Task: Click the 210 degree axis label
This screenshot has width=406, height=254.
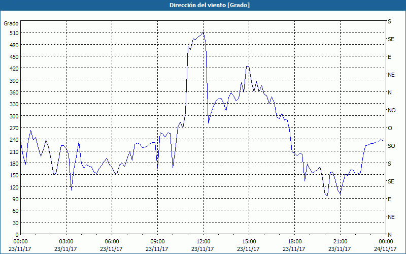Action: 14,151
